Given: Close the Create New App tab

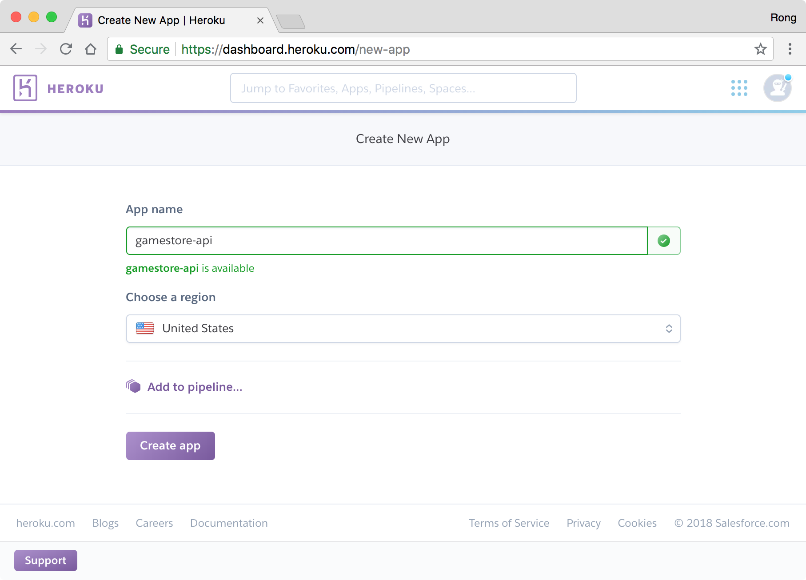Looking at the screenshot, I should tap(260, 20).
